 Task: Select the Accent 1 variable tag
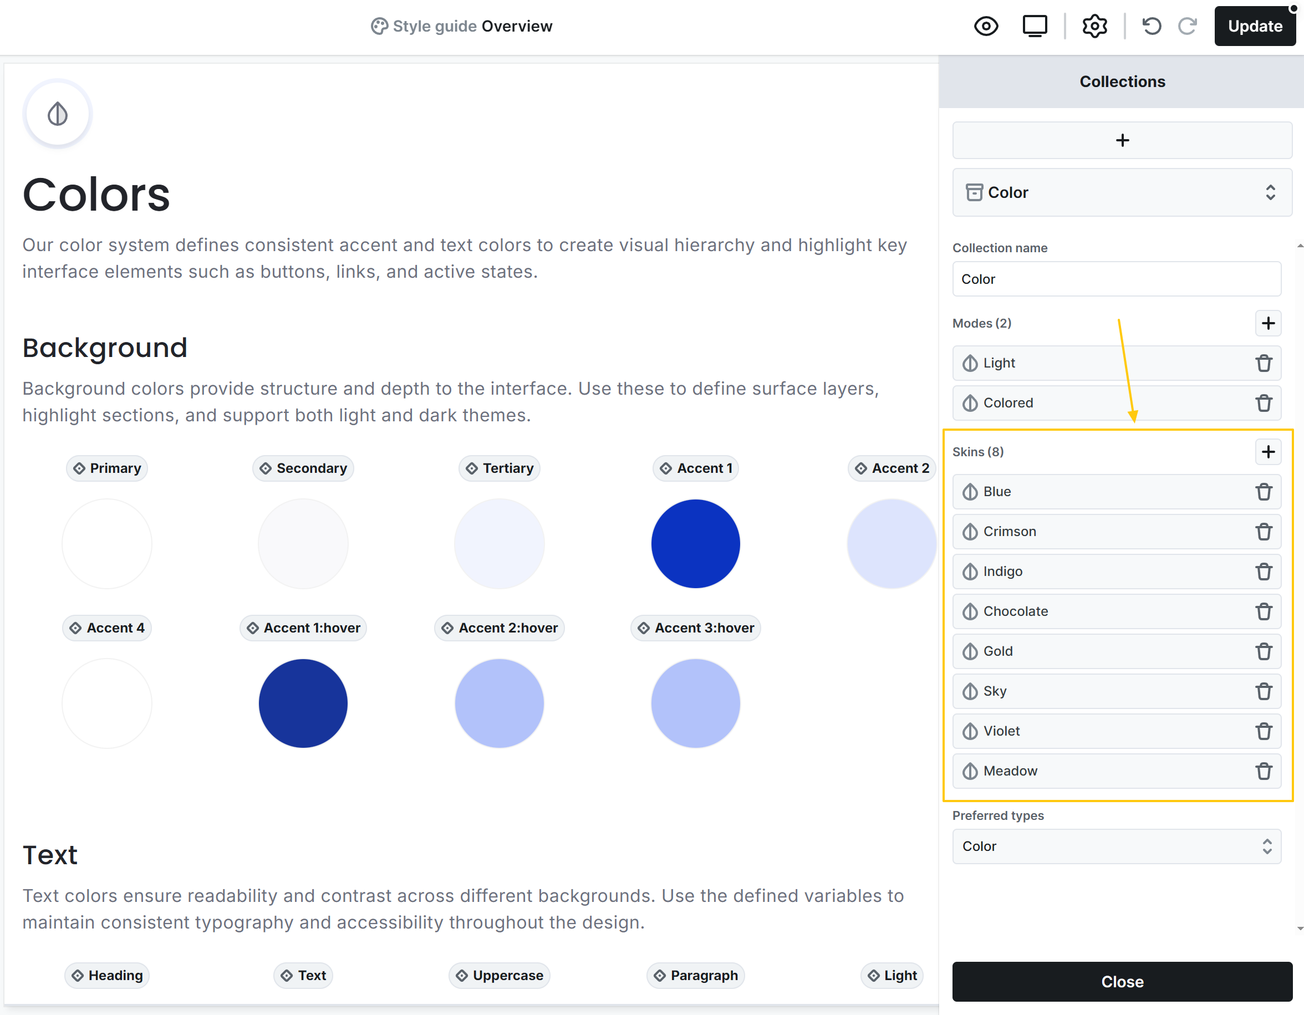coord(696,468)
